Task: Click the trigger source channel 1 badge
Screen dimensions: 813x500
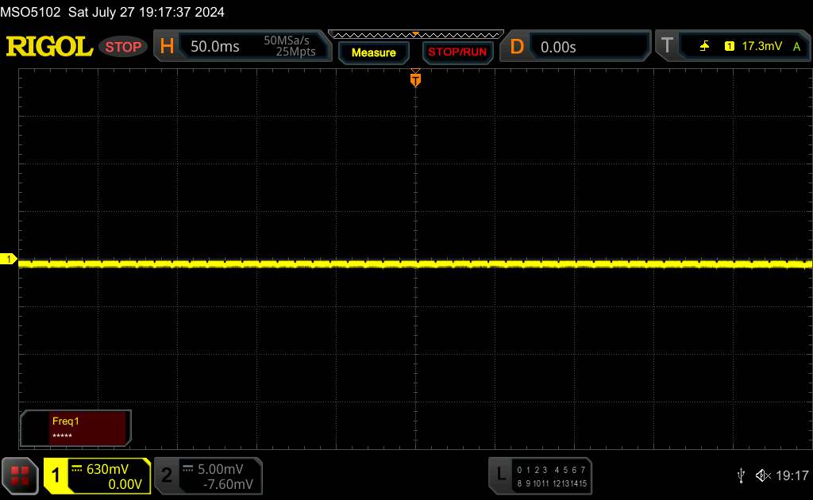Action: pos(729,46)
